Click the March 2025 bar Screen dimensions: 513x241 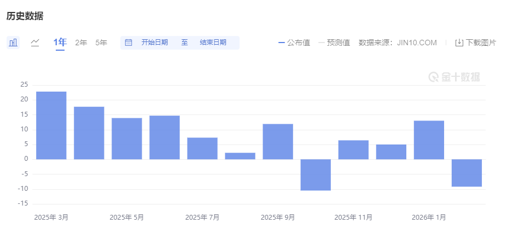click(51, 125)
